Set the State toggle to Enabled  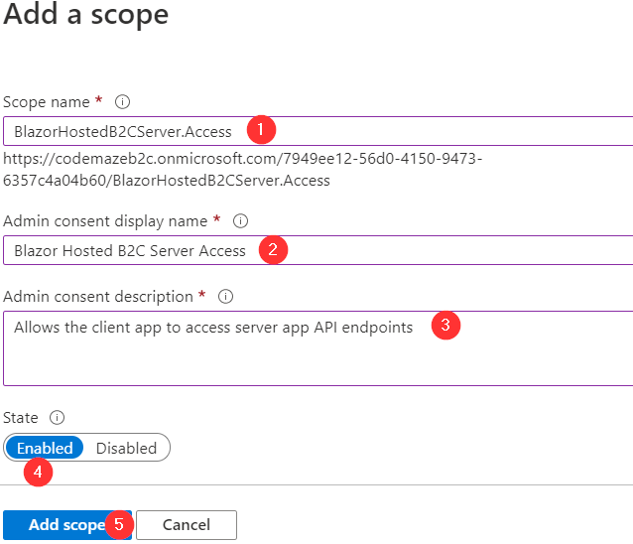tap(45, 448)
